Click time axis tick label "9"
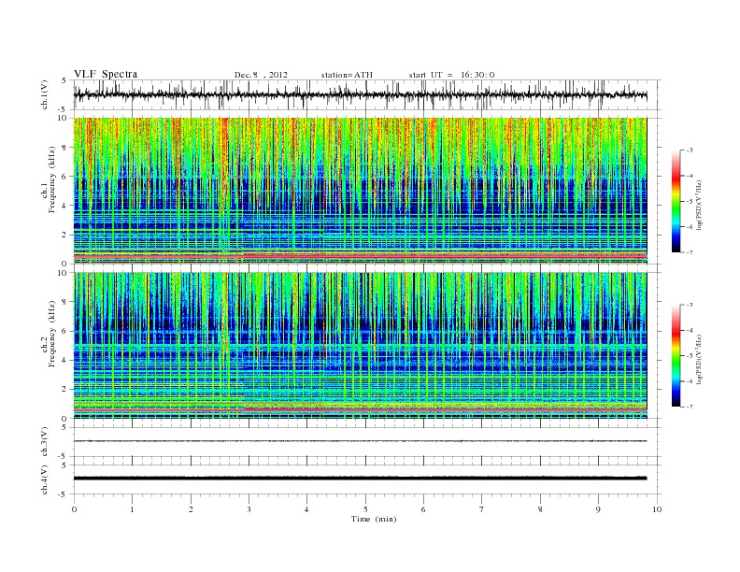740x572 pixels. tap(598, 509)
